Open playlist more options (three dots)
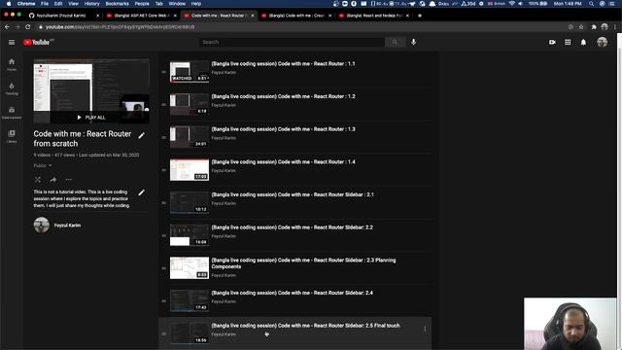 click(x=69, y=180)
